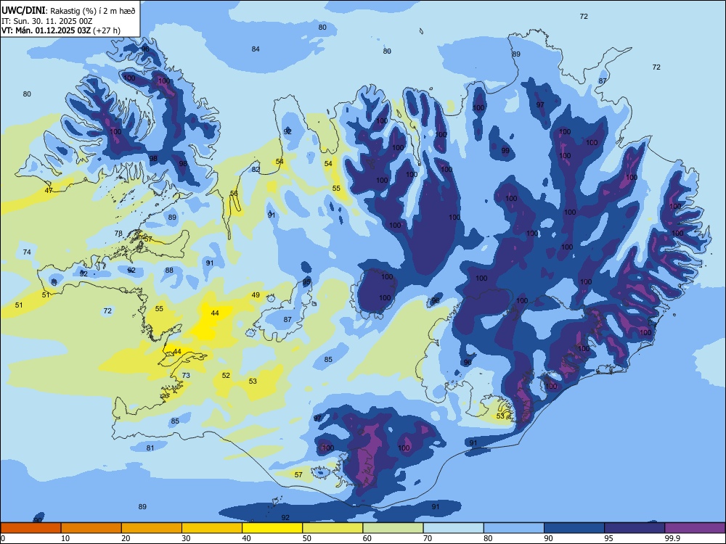Screen dimensions: 726x544
Task: Pick the navy 95–99.9 legend swatch
Action: 635,528
